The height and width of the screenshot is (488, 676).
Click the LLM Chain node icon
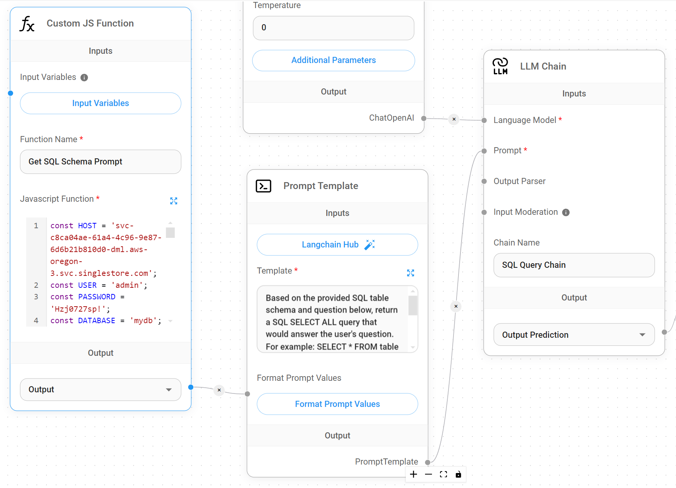500,66
